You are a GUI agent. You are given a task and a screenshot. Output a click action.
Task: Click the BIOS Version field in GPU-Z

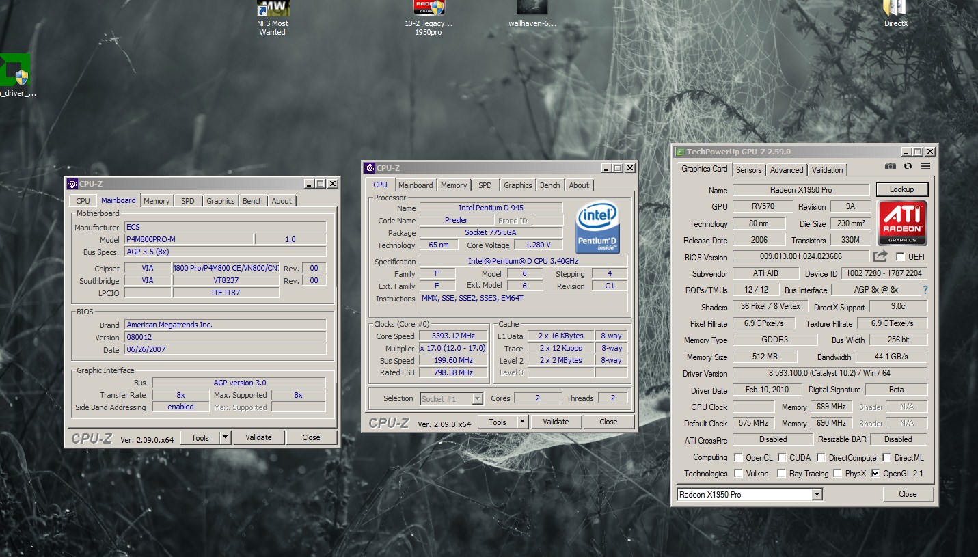pos(801,257)
